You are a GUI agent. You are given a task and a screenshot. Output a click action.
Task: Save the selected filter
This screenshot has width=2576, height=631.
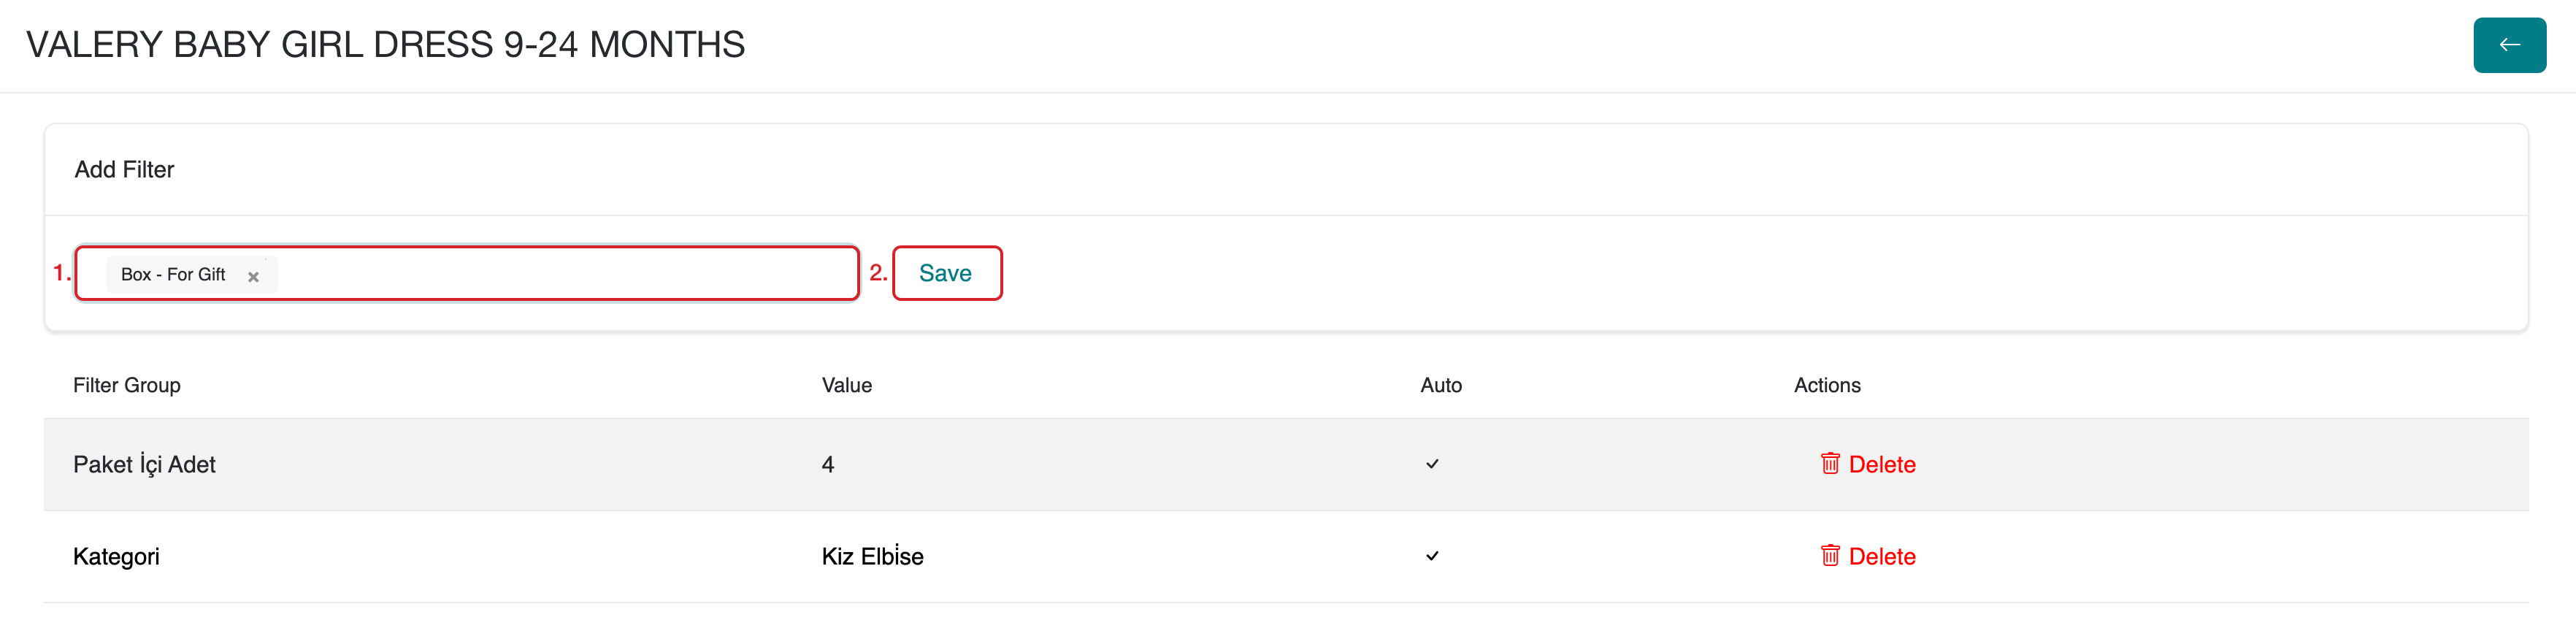coord(946,273)
